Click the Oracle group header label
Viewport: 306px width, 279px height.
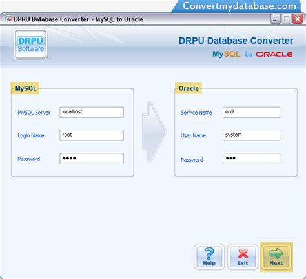[x=189, y=88]
